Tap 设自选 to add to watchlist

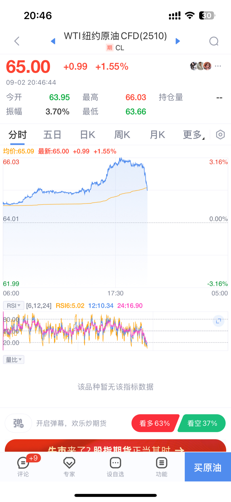tap(115, 466)
